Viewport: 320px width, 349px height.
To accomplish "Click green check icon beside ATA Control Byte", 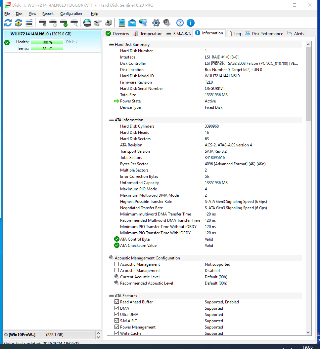I will coord(117,239).
